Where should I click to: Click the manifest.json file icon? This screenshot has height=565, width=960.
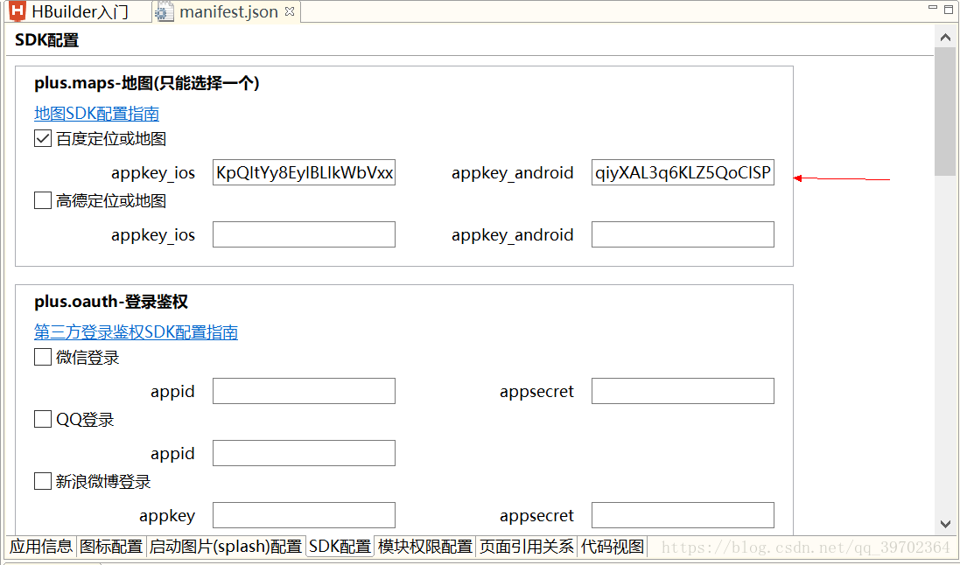[165, 12]
